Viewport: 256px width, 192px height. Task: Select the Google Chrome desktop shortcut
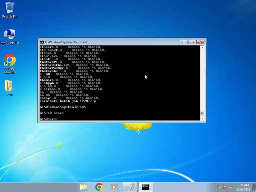click(10, 64)
